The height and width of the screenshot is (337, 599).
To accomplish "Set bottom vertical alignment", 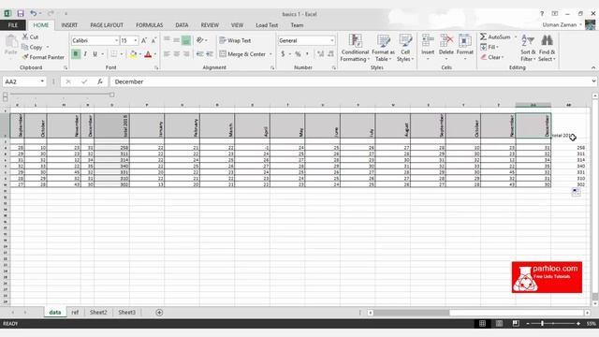I will click(x=186, y=40).
